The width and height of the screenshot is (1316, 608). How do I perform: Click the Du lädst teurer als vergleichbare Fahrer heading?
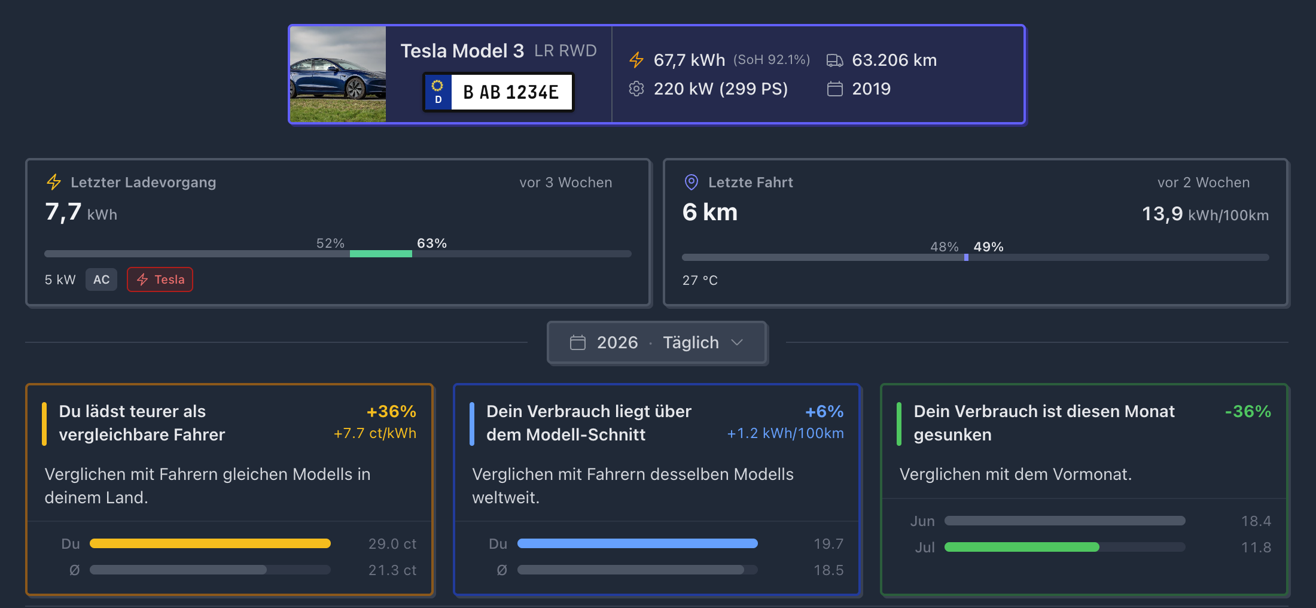[x=142, y=423]
